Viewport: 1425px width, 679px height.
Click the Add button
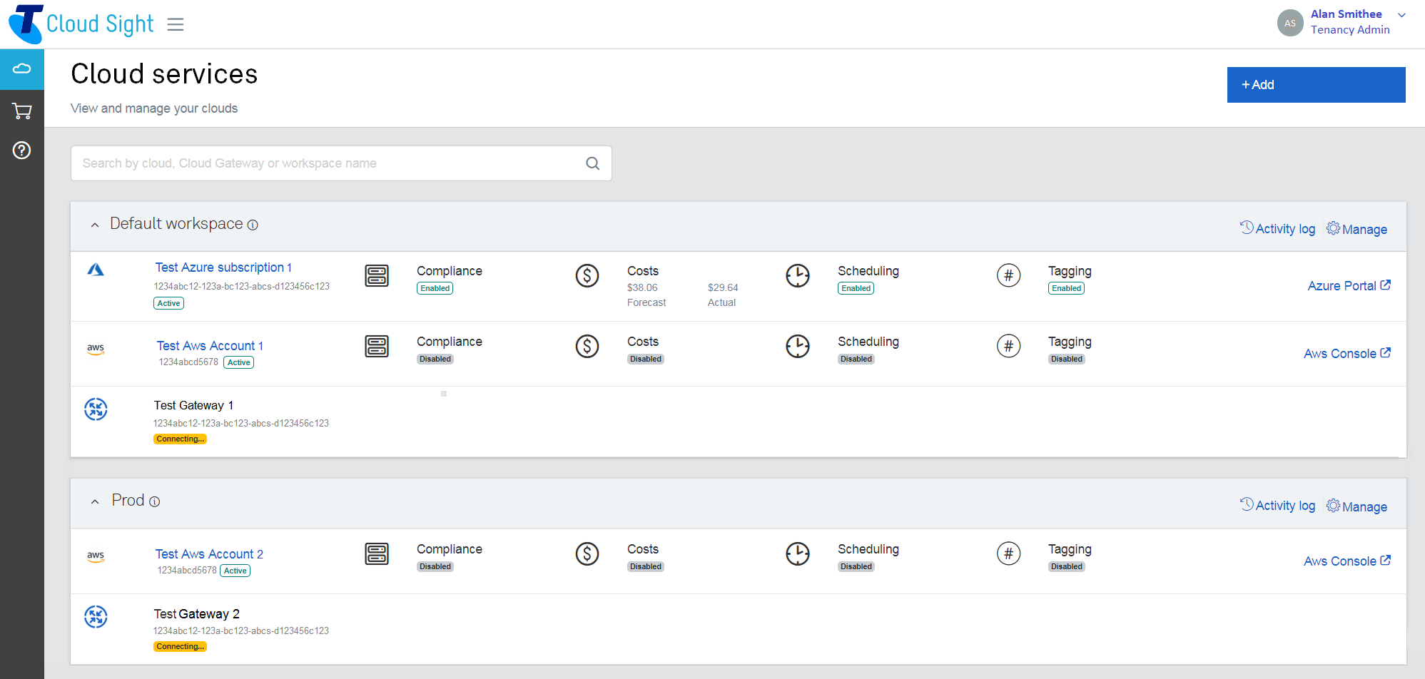1315,84
